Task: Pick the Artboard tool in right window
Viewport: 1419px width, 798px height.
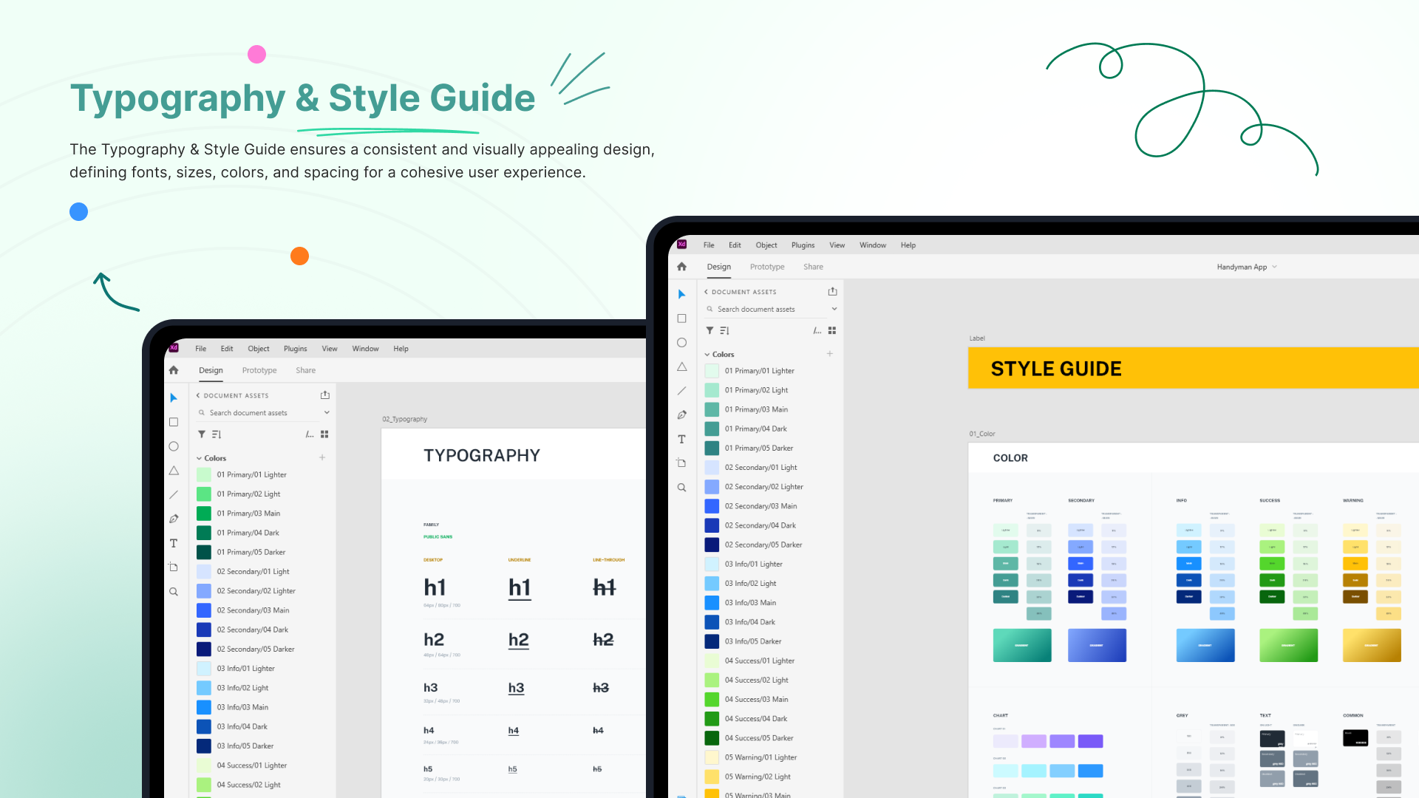Action: 681,463
